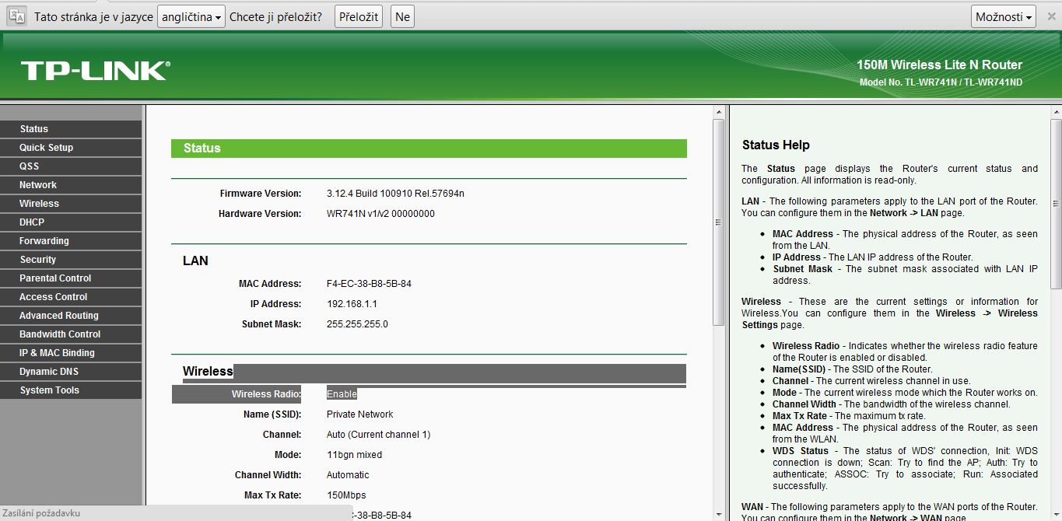Image resolution: width=1062 pixels, height=521 pixels.
Task: Click the Name (SSID) label
Action: [x=272, y=414]
